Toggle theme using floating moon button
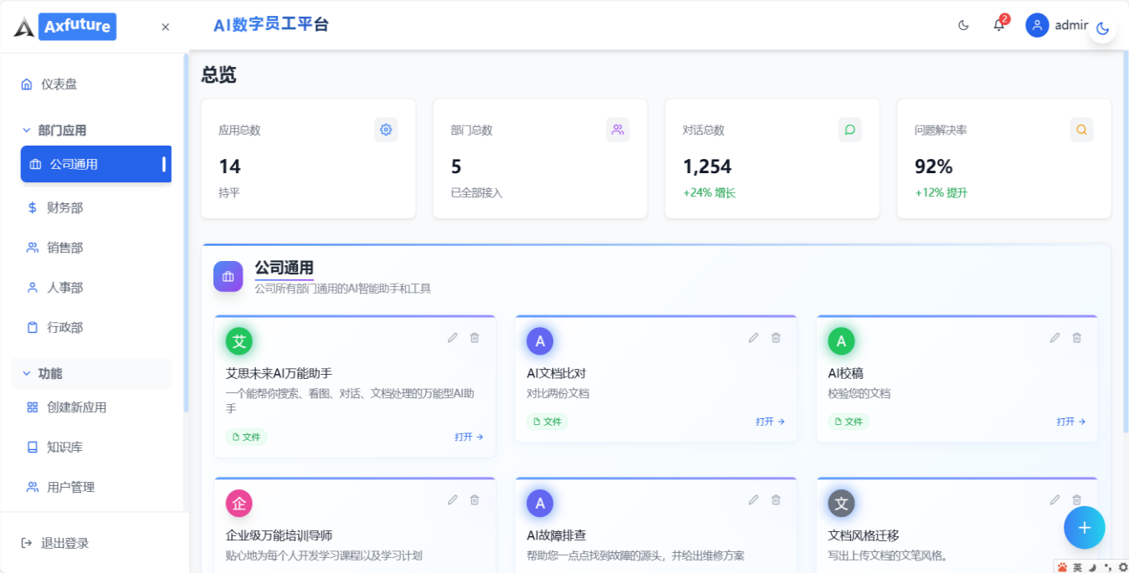Image resolution: width=1129 pixels, height=573 pixels. tap(1102, 28)
